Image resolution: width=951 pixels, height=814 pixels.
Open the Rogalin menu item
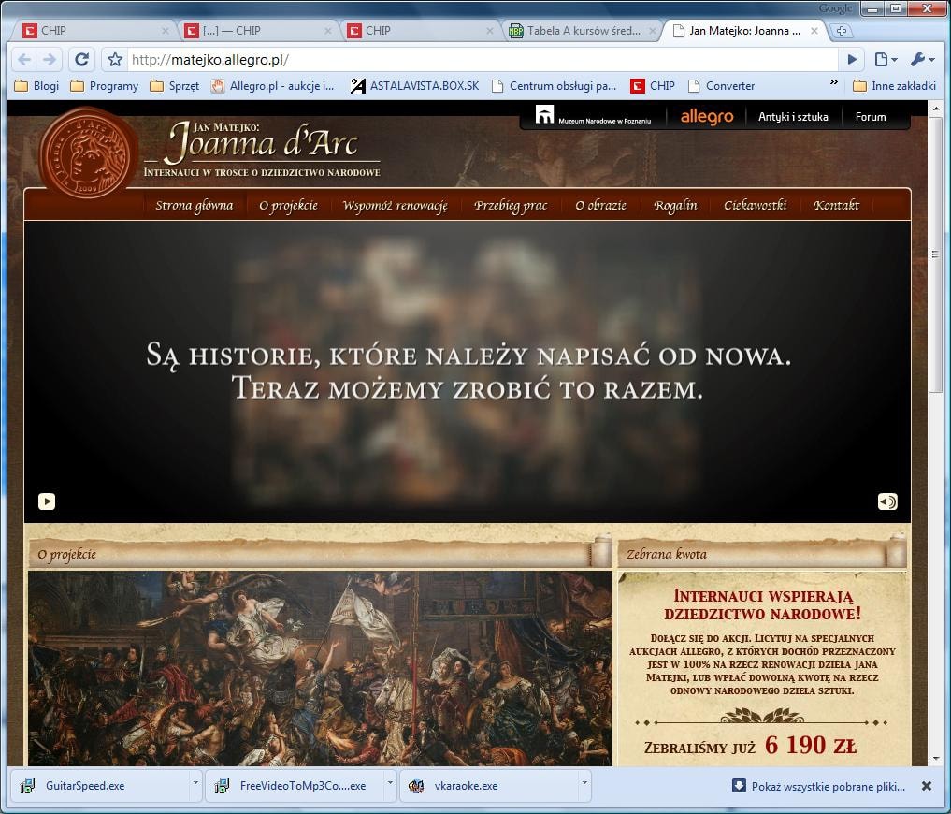click(675, 205)
